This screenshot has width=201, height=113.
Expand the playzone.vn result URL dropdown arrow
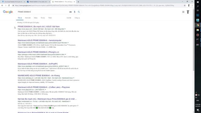(45, 90)
